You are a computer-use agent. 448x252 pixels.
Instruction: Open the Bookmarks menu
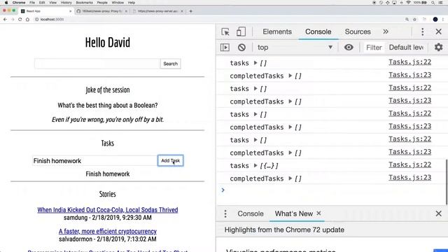click(x=84, y=3)
